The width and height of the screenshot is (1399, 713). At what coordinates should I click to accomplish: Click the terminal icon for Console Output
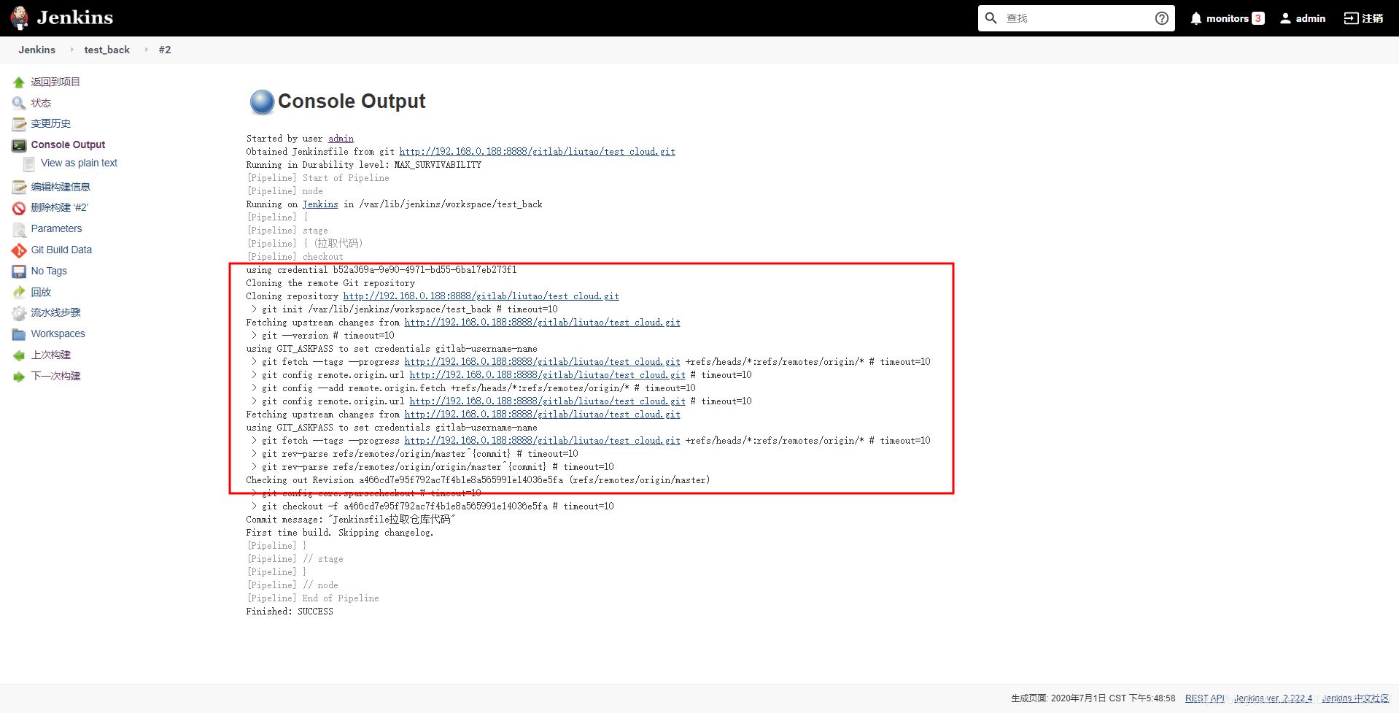19,145
